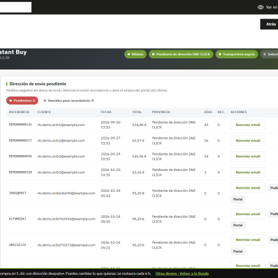Open Portal for rkr.demo.oclb646690@example.com order

238,199
